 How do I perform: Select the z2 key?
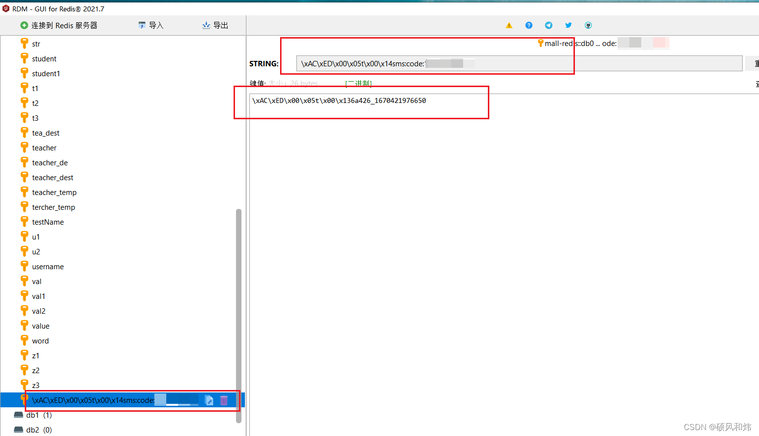click(36, 371)
